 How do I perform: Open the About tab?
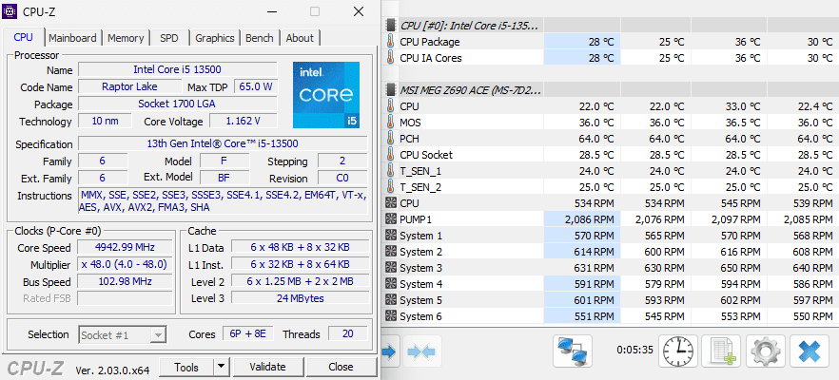300,38
